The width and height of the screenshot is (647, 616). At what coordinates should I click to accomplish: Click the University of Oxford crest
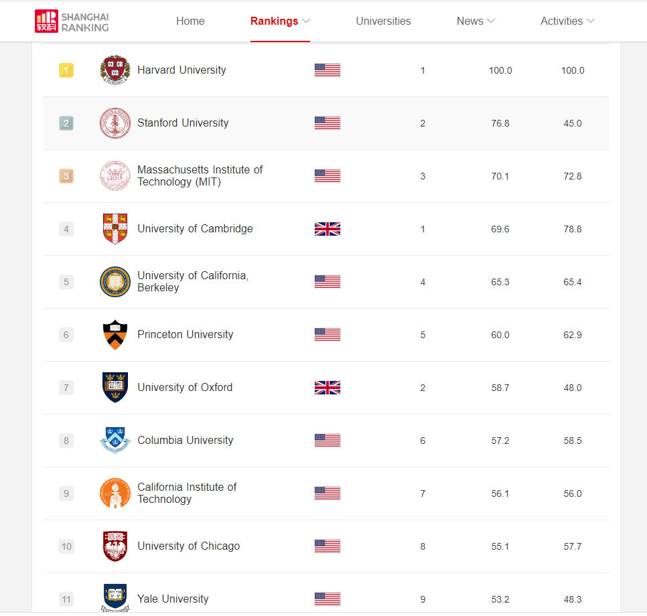(x=115, y=388)
